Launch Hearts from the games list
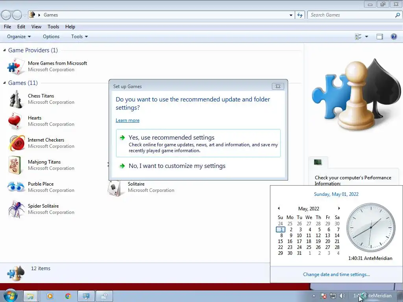 [x=15, y=121]
